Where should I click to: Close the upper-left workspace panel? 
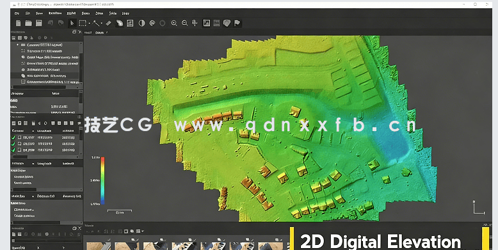pos(80,32)
